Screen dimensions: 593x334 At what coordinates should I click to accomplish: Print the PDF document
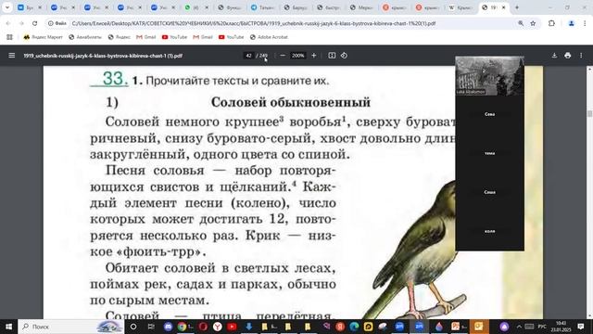(x=568, y=56)
